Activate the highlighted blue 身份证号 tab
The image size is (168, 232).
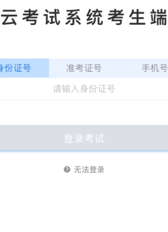[x=24, y=68]
